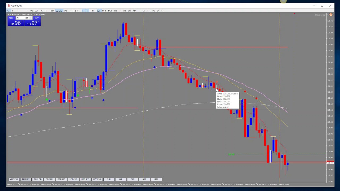Switch to NIKI symbol
The height and width of the screenshot is (191, 340).
[x=144, y=179]
